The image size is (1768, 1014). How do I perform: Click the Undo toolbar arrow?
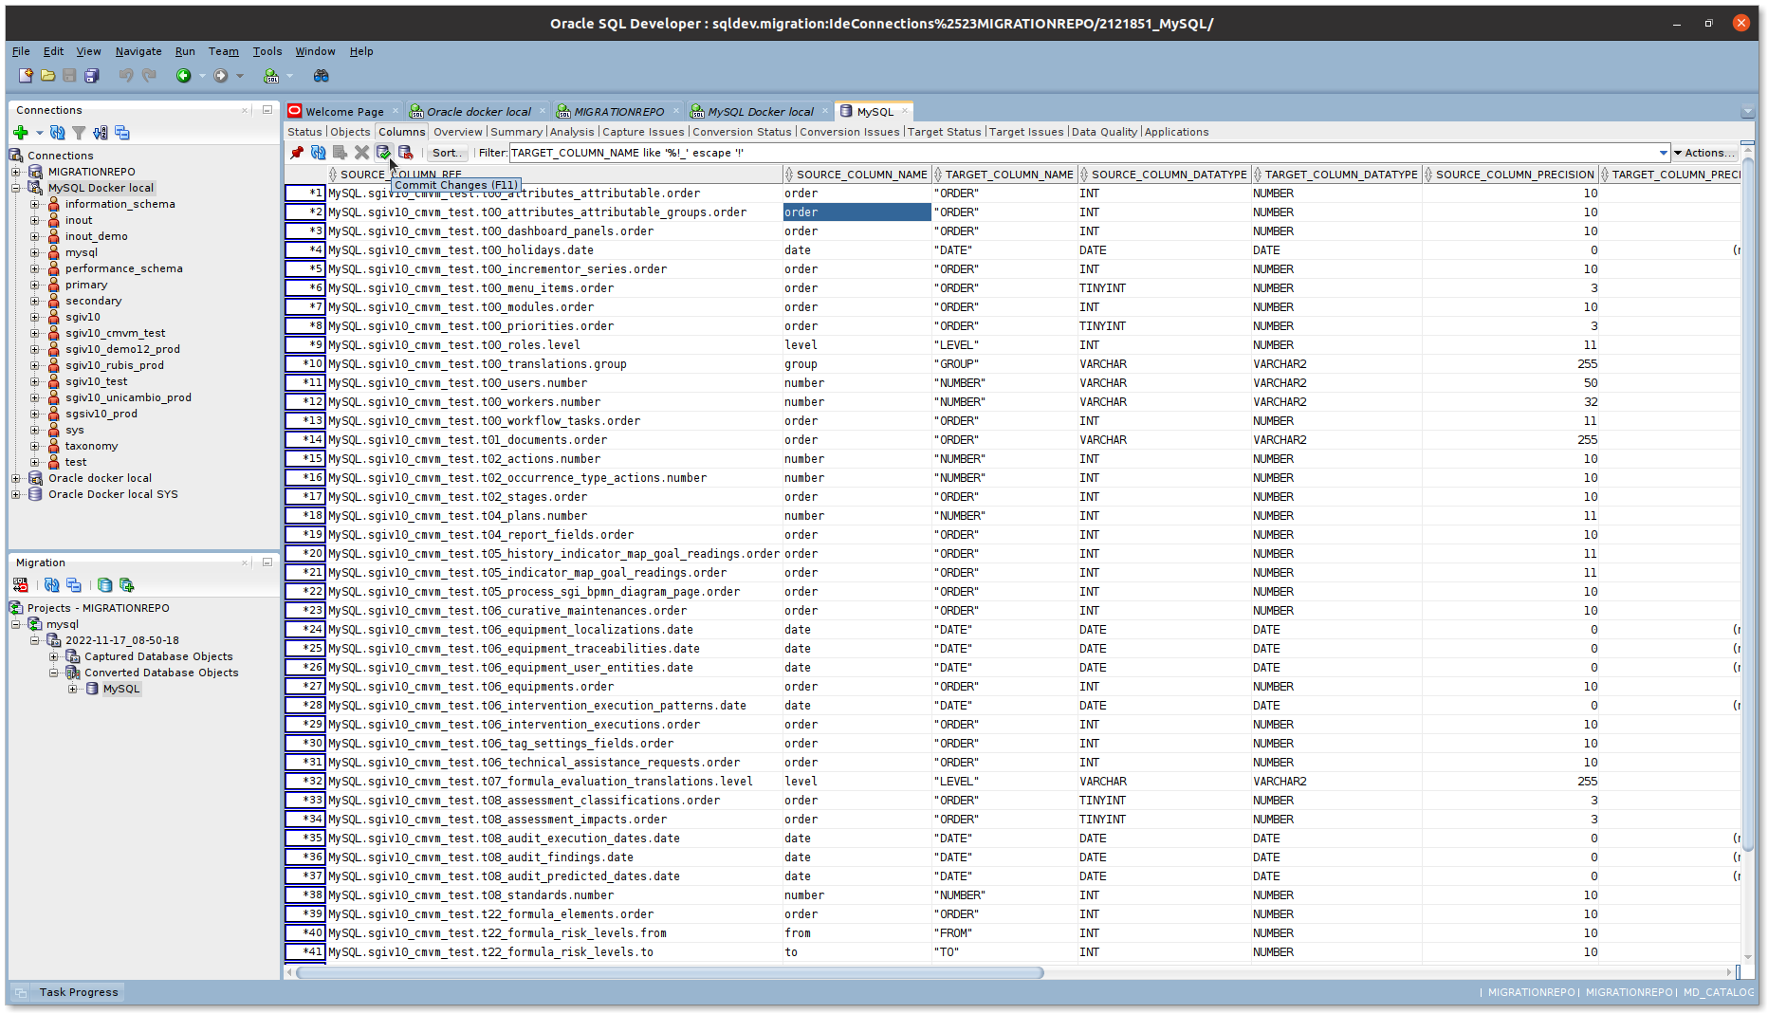click(x=124, y=75)
